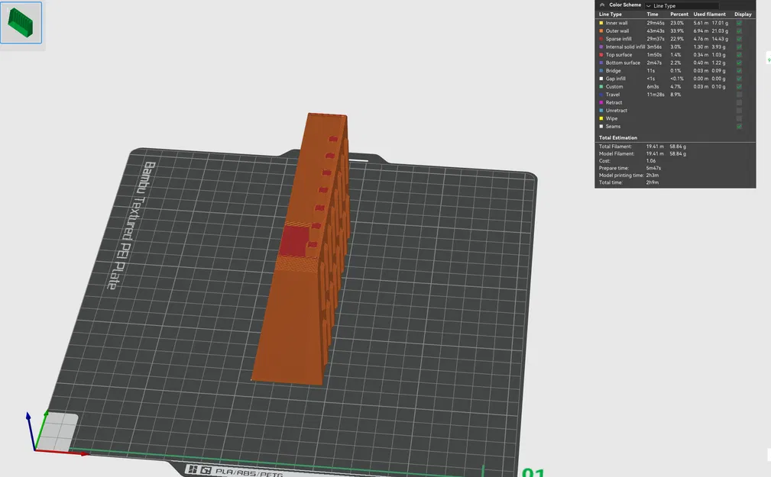
Task: Toggle display of Bottom surface lines
Action: point(739,63)
